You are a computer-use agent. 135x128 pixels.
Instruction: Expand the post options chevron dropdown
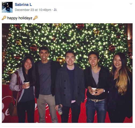pos(131,4)
